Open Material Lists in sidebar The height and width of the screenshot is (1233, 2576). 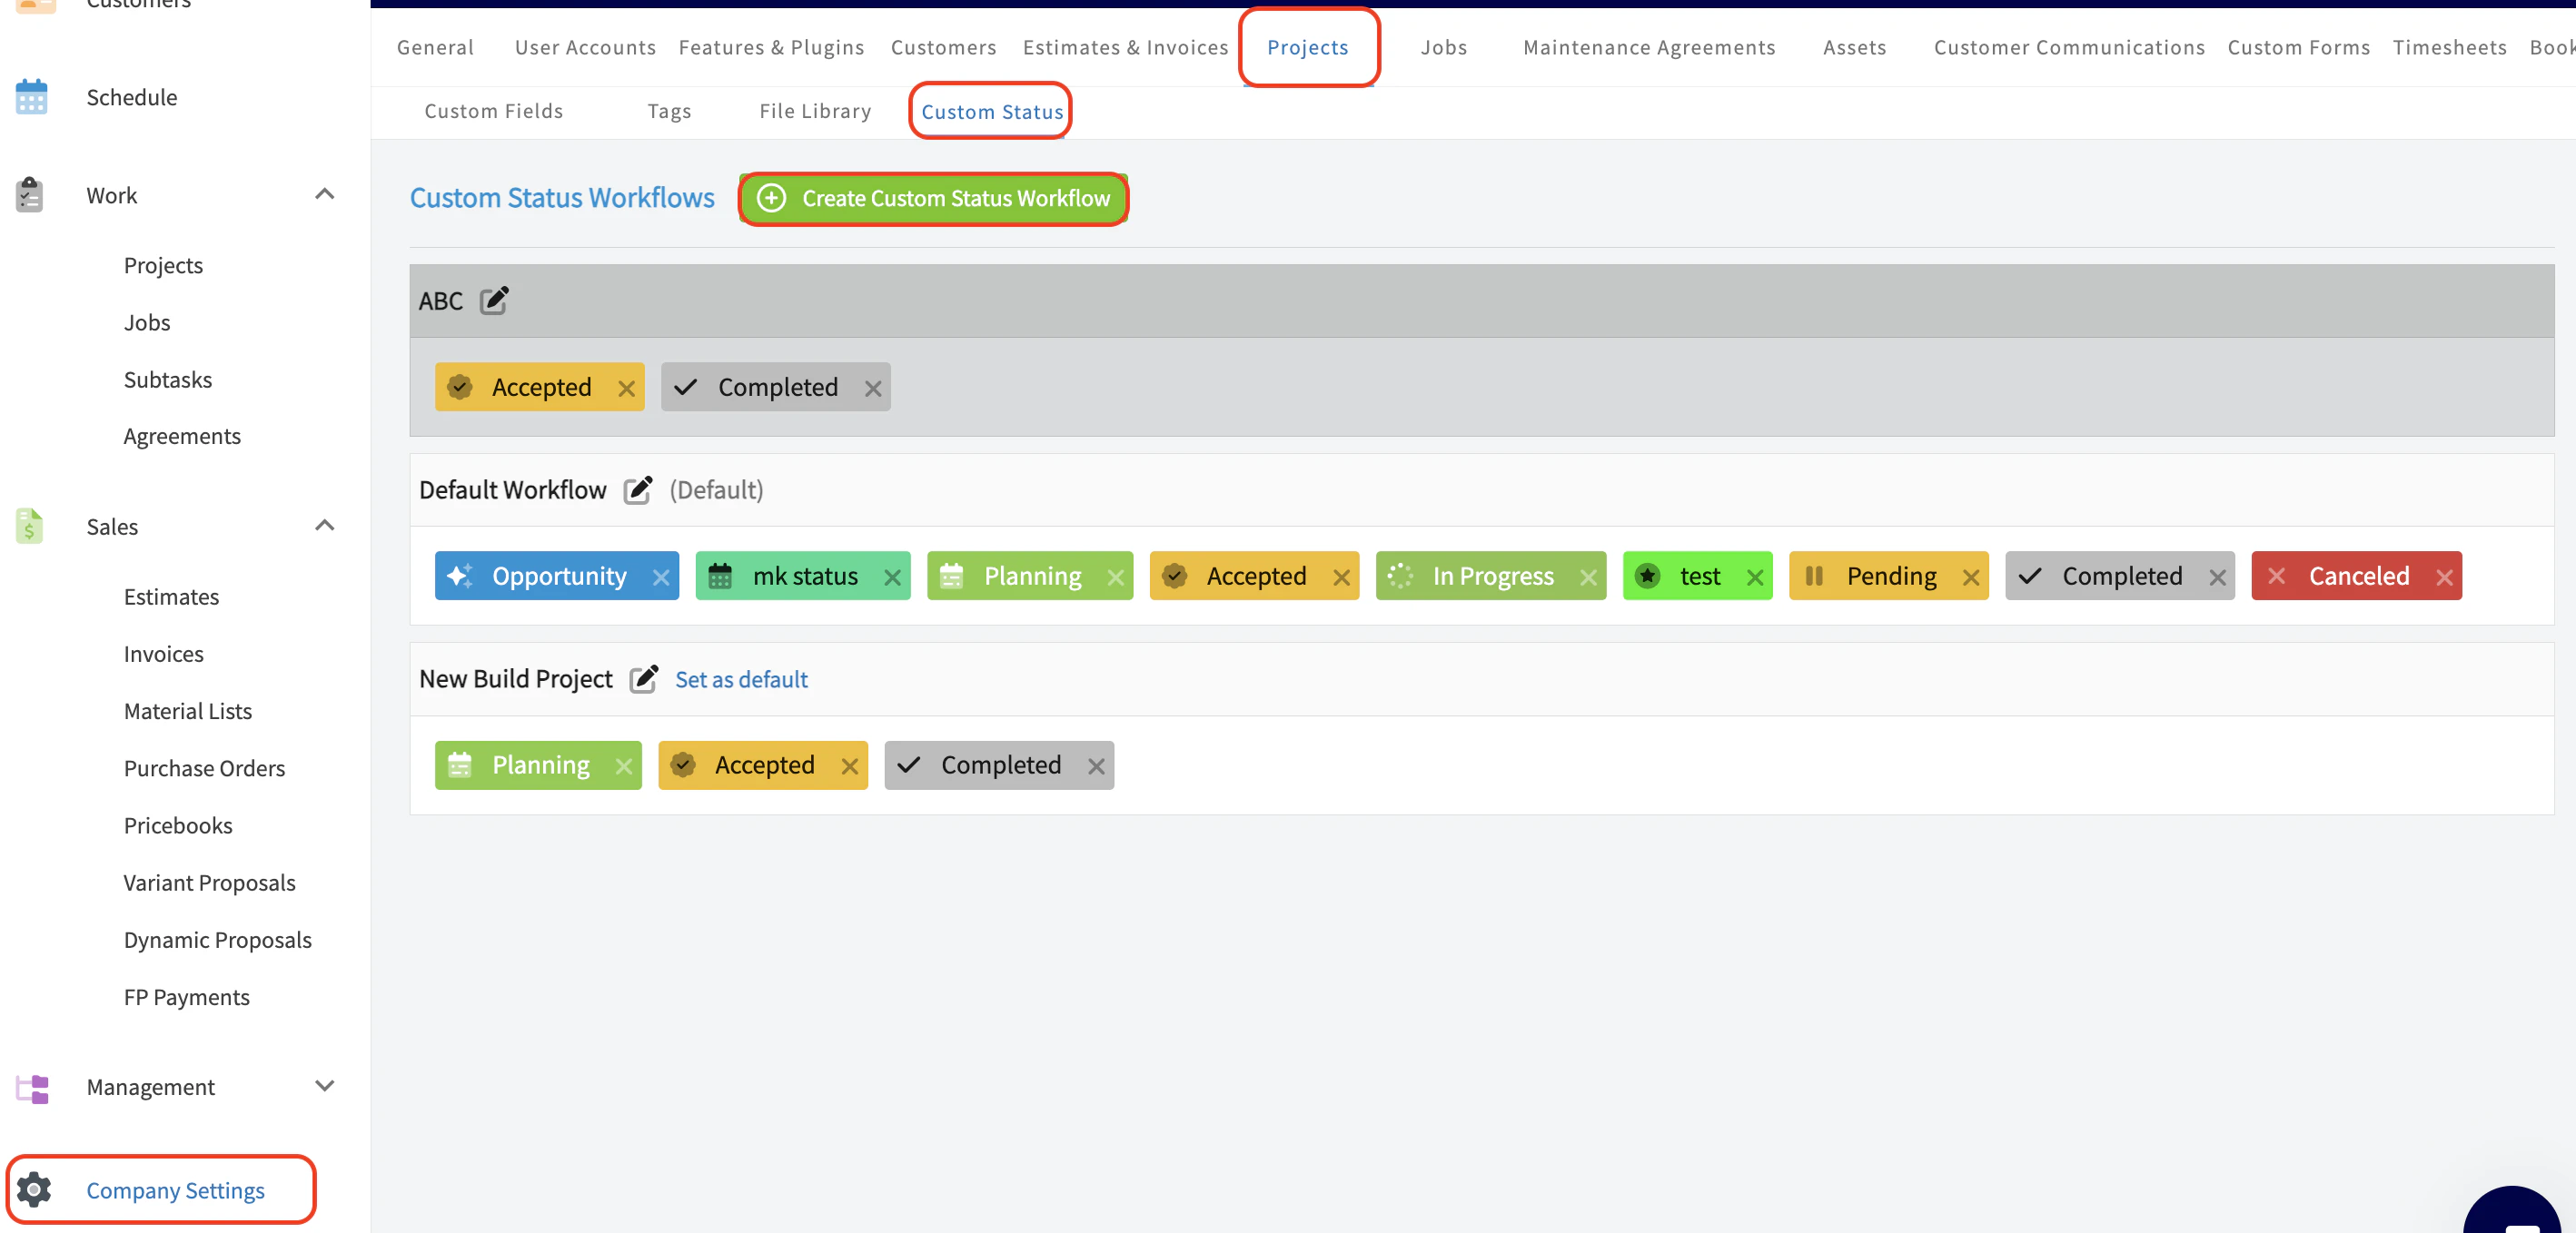(188, 710)
